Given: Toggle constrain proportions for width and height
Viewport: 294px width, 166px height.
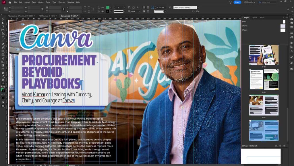Looking at the screenshot, I should [42, 9].
